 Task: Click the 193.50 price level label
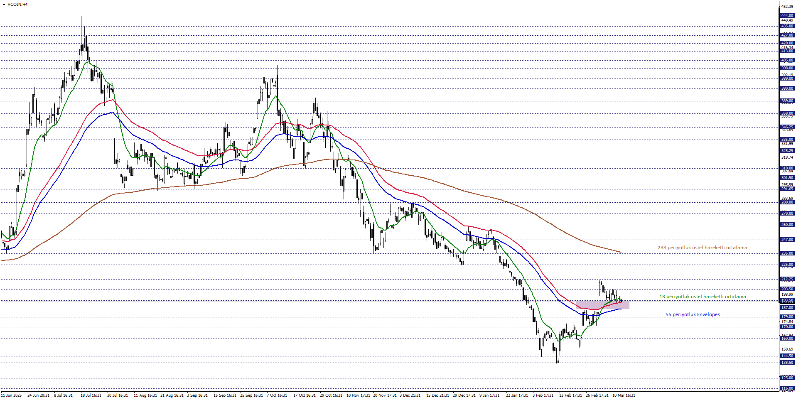click(x=787, y=300)
